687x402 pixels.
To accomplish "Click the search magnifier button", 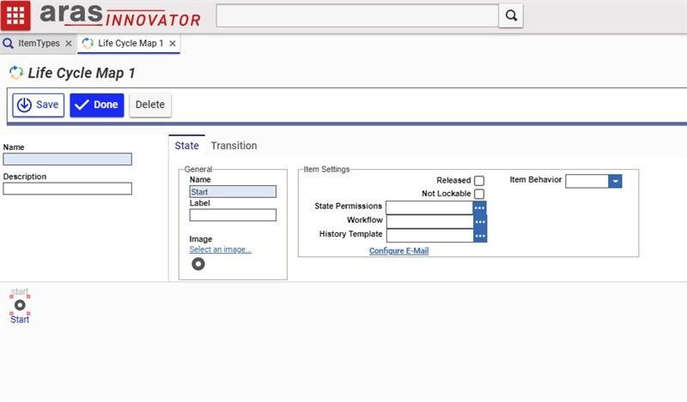I will point(511,15).
